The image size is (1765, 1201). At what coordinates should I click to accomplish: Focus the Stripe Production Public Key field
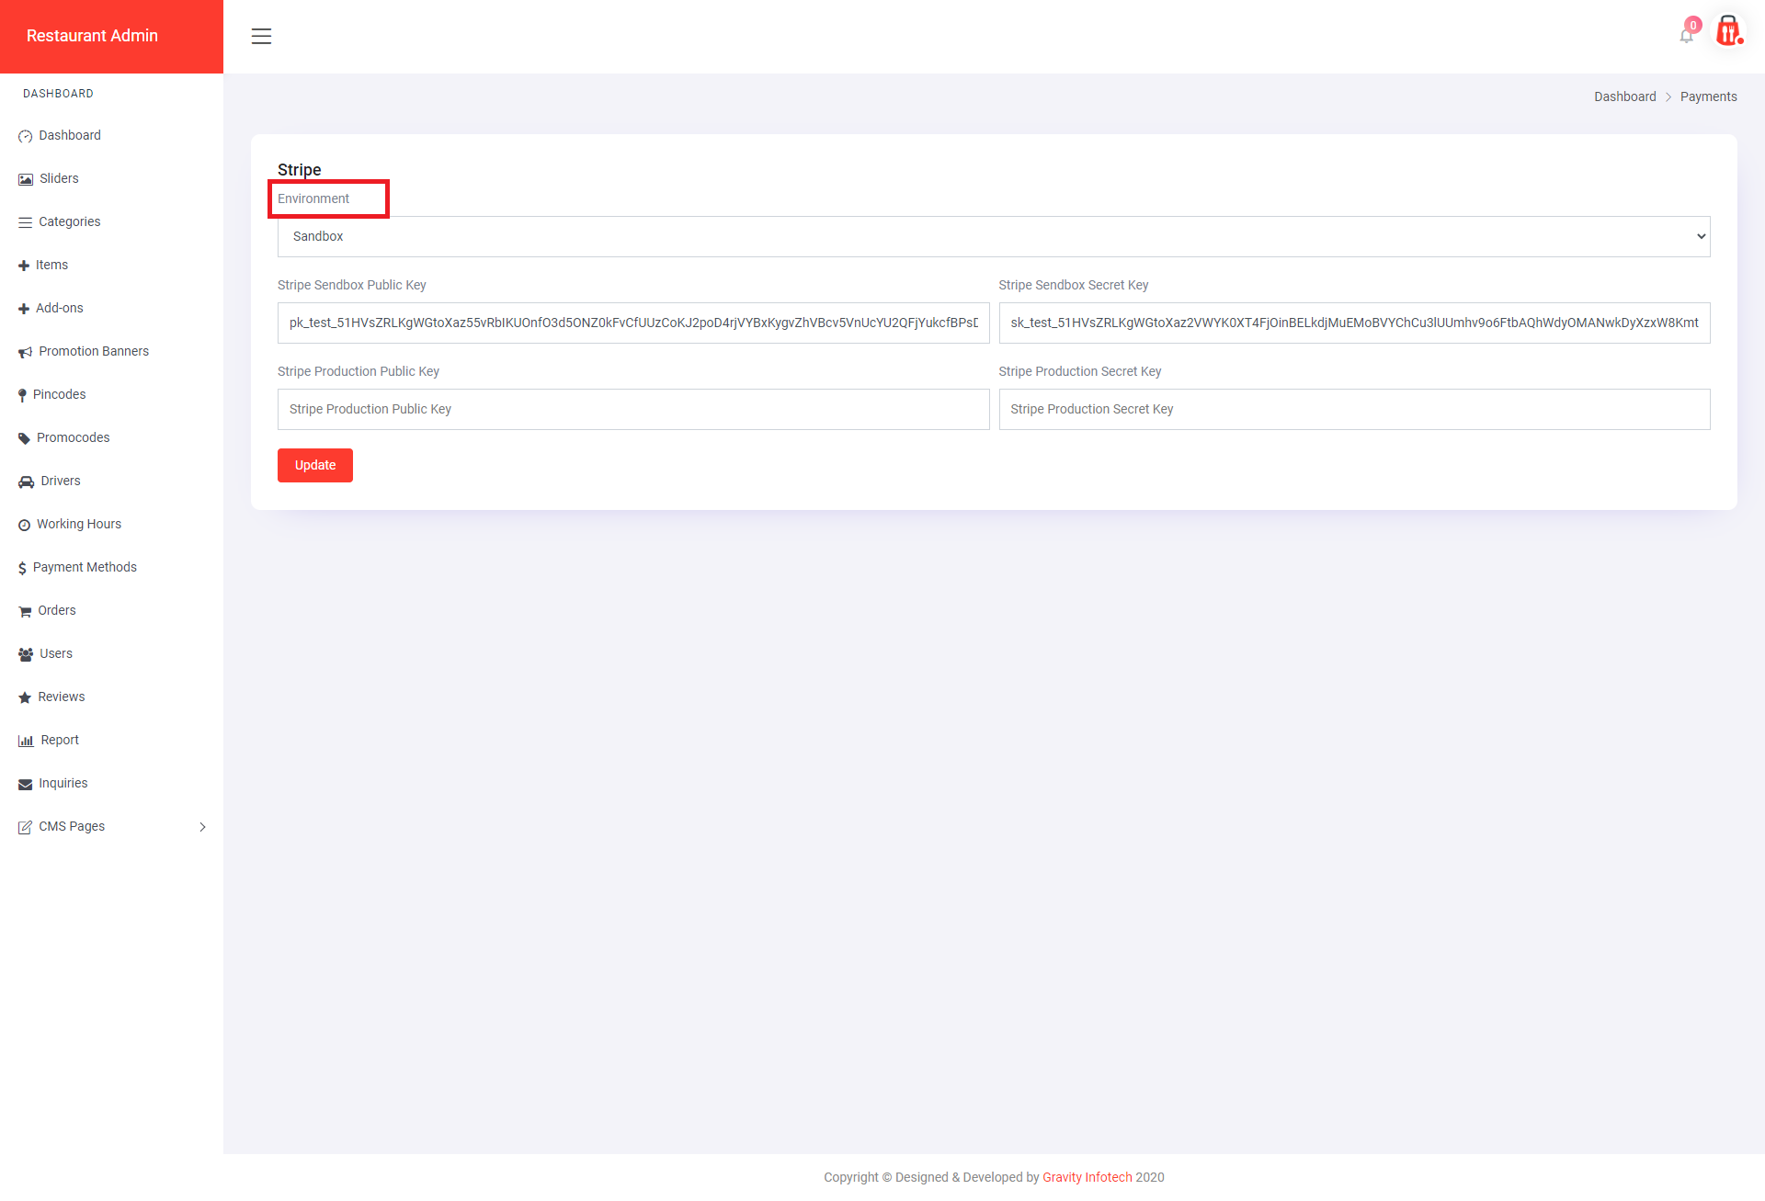coord(632,410)
